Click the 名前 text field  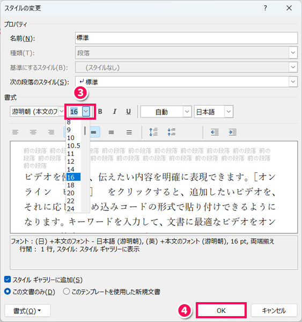(x=186, y=38)
